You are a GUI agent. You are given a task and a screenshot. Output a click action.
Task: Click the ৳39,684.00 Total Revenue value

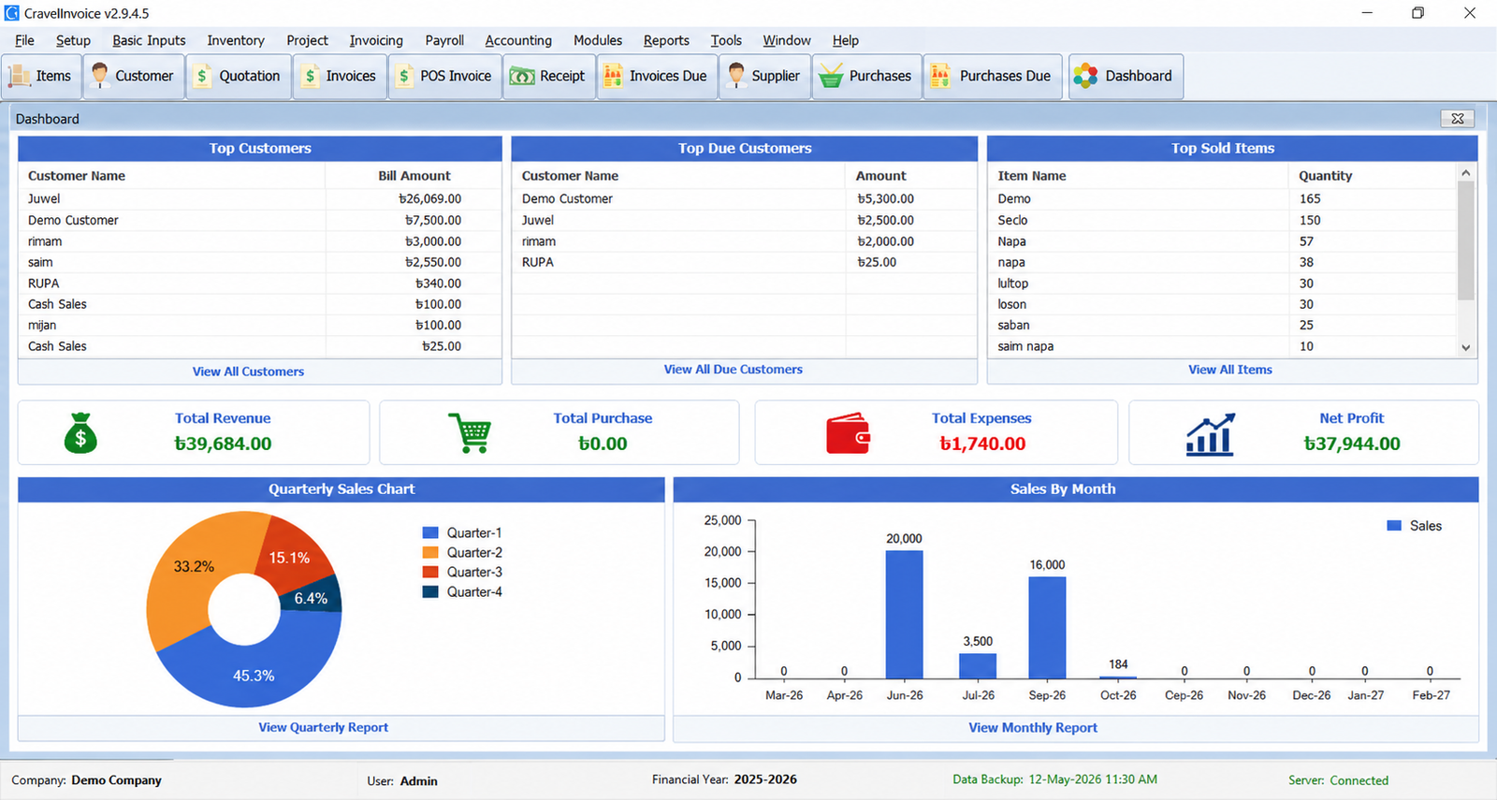click(223, 444)
